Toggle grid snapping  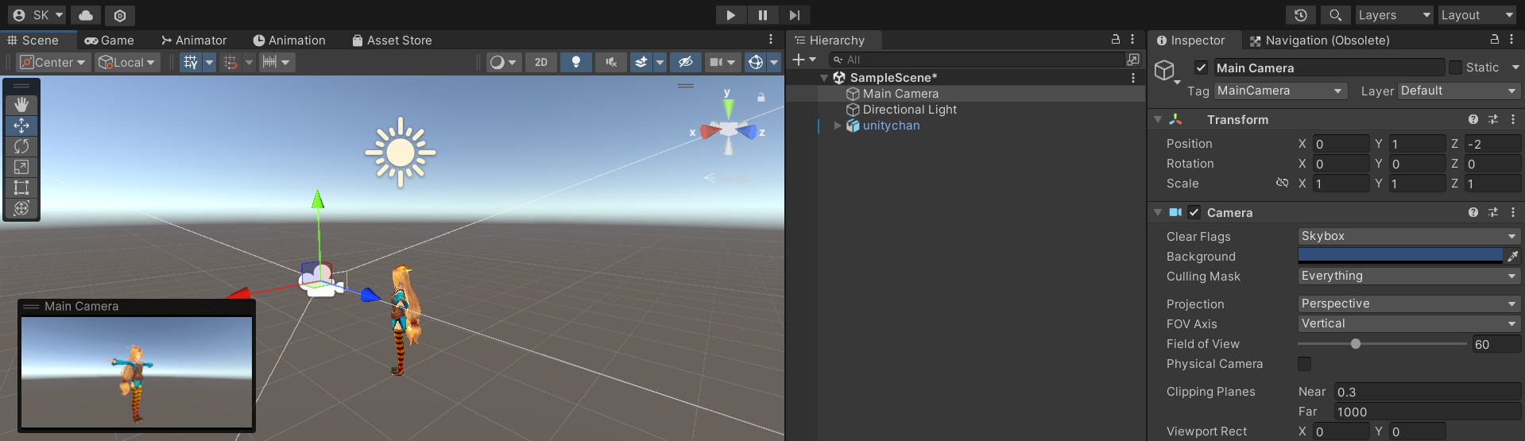click(x=230, y=62)
